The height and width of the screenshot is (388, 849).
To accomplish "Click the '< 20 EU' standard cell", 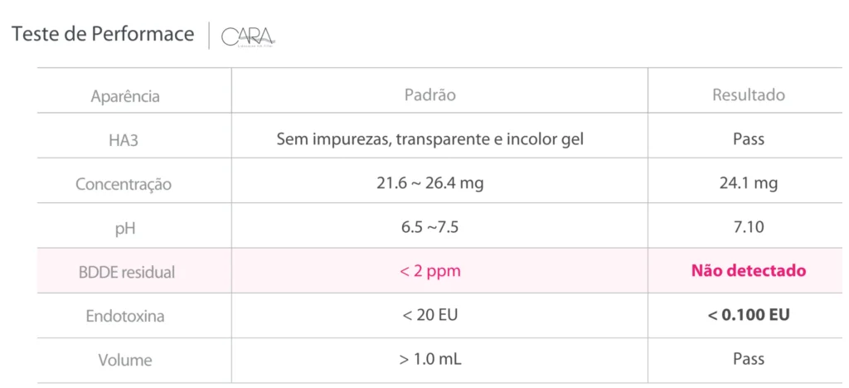I will point(429,315).
